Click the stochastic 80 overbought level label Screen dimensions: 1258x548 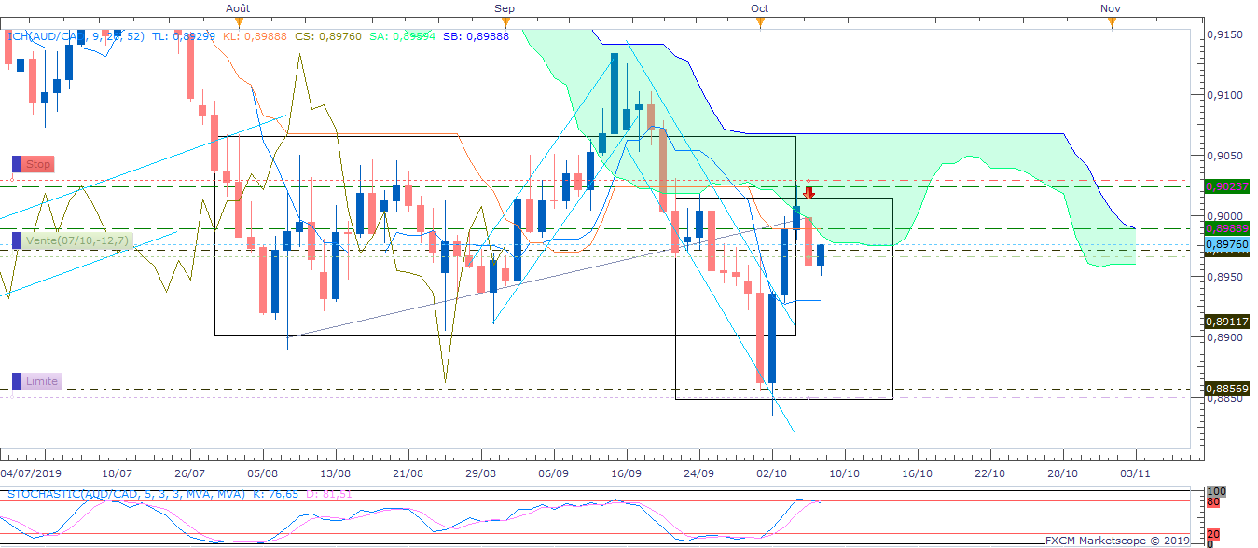click(x=1212, y=501)
